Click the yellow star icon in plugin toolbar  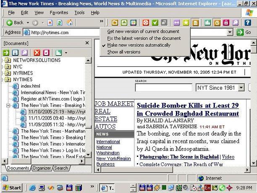pyautogui.click(x=186, y=22)
